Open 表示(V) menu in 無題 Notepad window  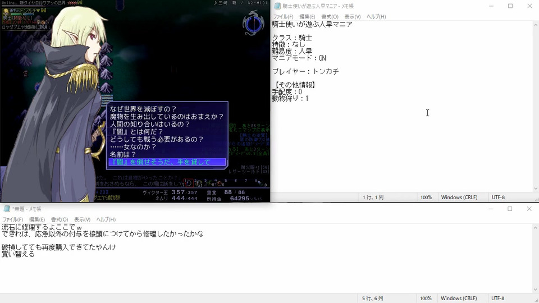(x=82, y=219)
